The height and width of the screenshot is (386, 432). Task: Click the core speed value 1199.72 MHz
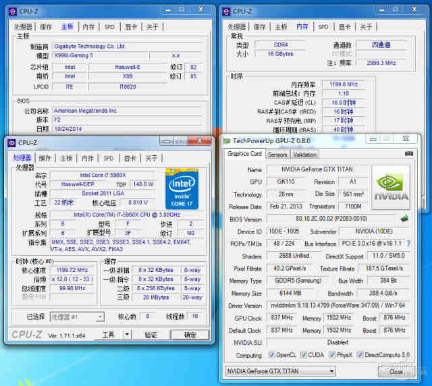pos(72,270)
